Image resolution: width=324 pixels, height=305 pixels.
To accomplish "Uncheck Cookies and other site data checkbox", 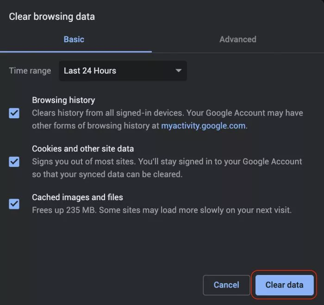I will point(14,162).
